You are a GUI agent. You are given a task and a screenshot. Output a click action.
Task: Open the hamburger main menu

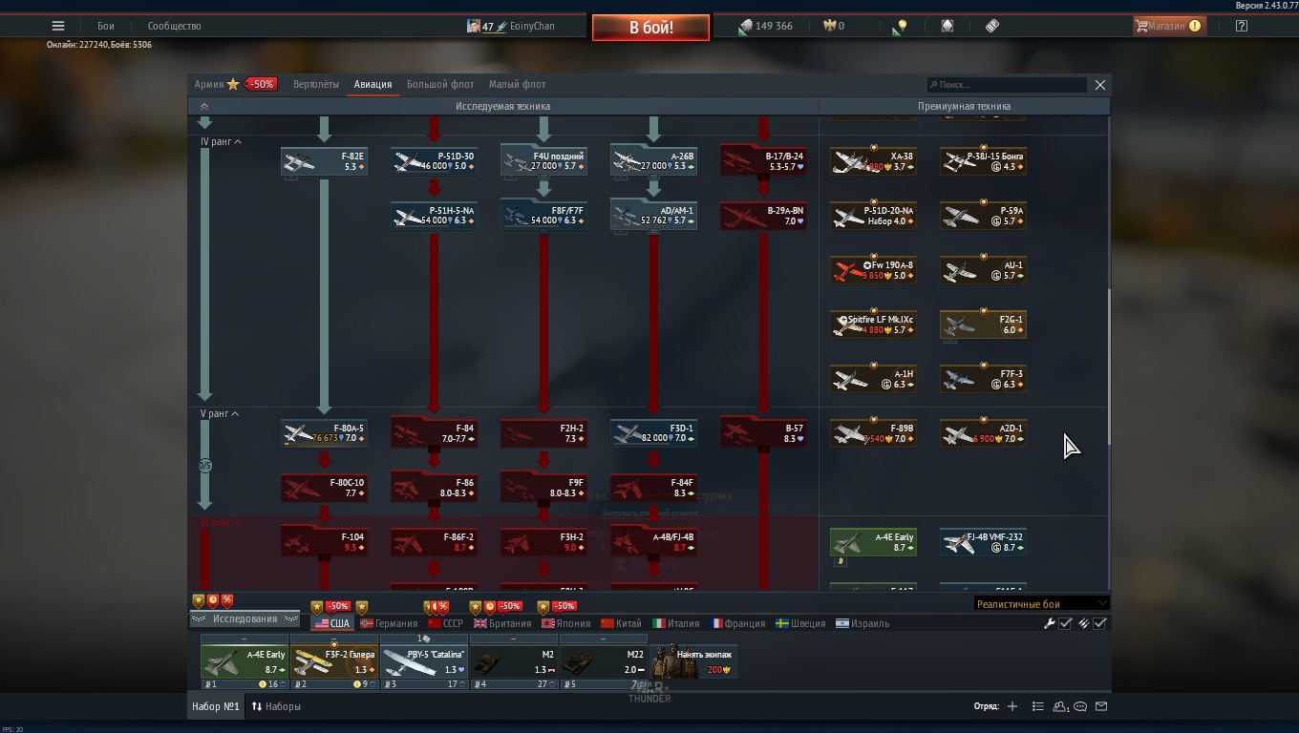point(58,27)
